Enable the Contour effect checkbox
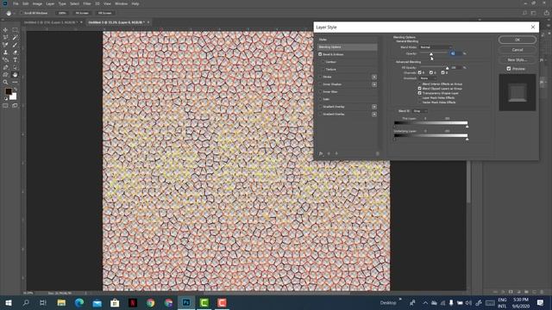This screenshot has width=552, height=310. coord(323,62)
